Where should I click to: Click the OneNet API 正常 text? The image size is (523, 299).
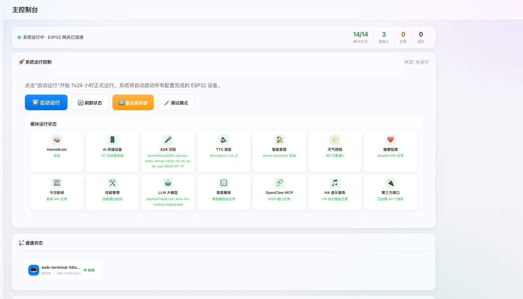(x=390, y=156)
